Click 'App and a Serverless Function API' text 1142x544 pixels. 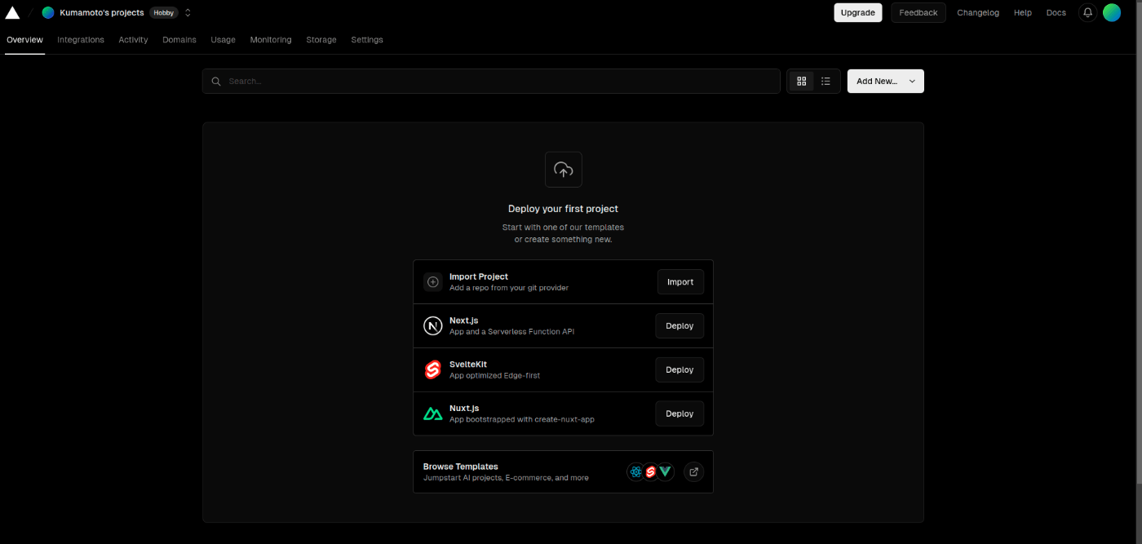pyautogui.click(x=511, y=332)
